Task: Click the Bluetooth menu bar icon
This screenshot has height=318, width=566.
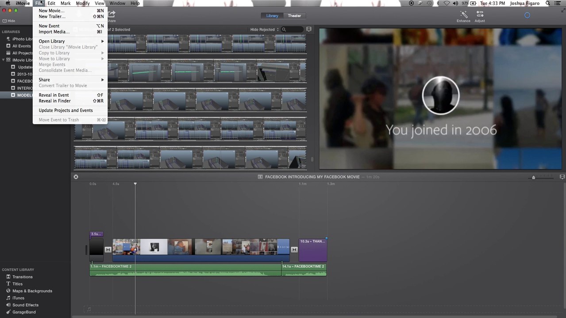Action: tap(438, 3)
